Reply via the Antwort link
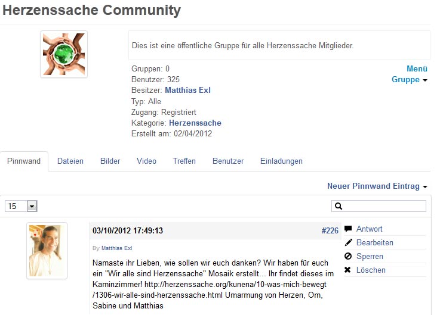Image resolution: width=443 pixels, height=315 pixels. [369, 229]
